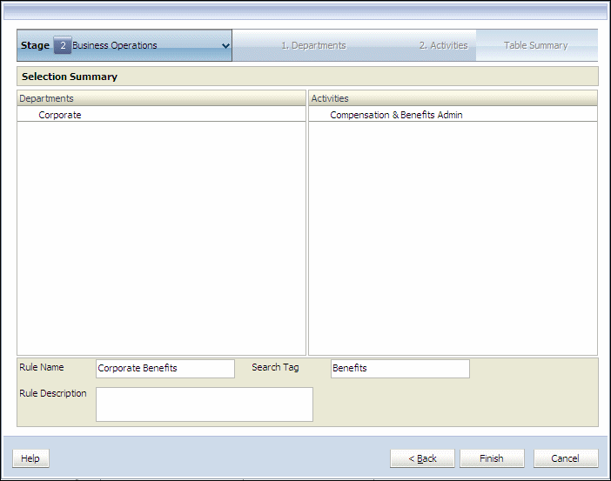
Task: Click the stage number 2 badge
Action: tap(63, 45)
